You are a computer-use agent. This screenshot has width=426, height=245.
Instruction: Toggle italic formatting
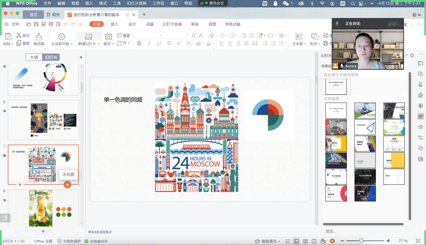click(x=149, y=43)
